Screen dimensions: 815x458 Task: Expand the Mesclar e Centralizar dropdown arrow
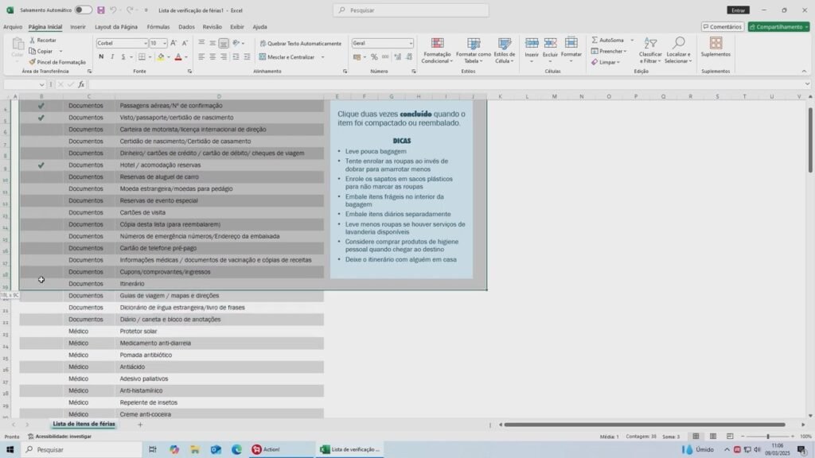pos(322,57)
